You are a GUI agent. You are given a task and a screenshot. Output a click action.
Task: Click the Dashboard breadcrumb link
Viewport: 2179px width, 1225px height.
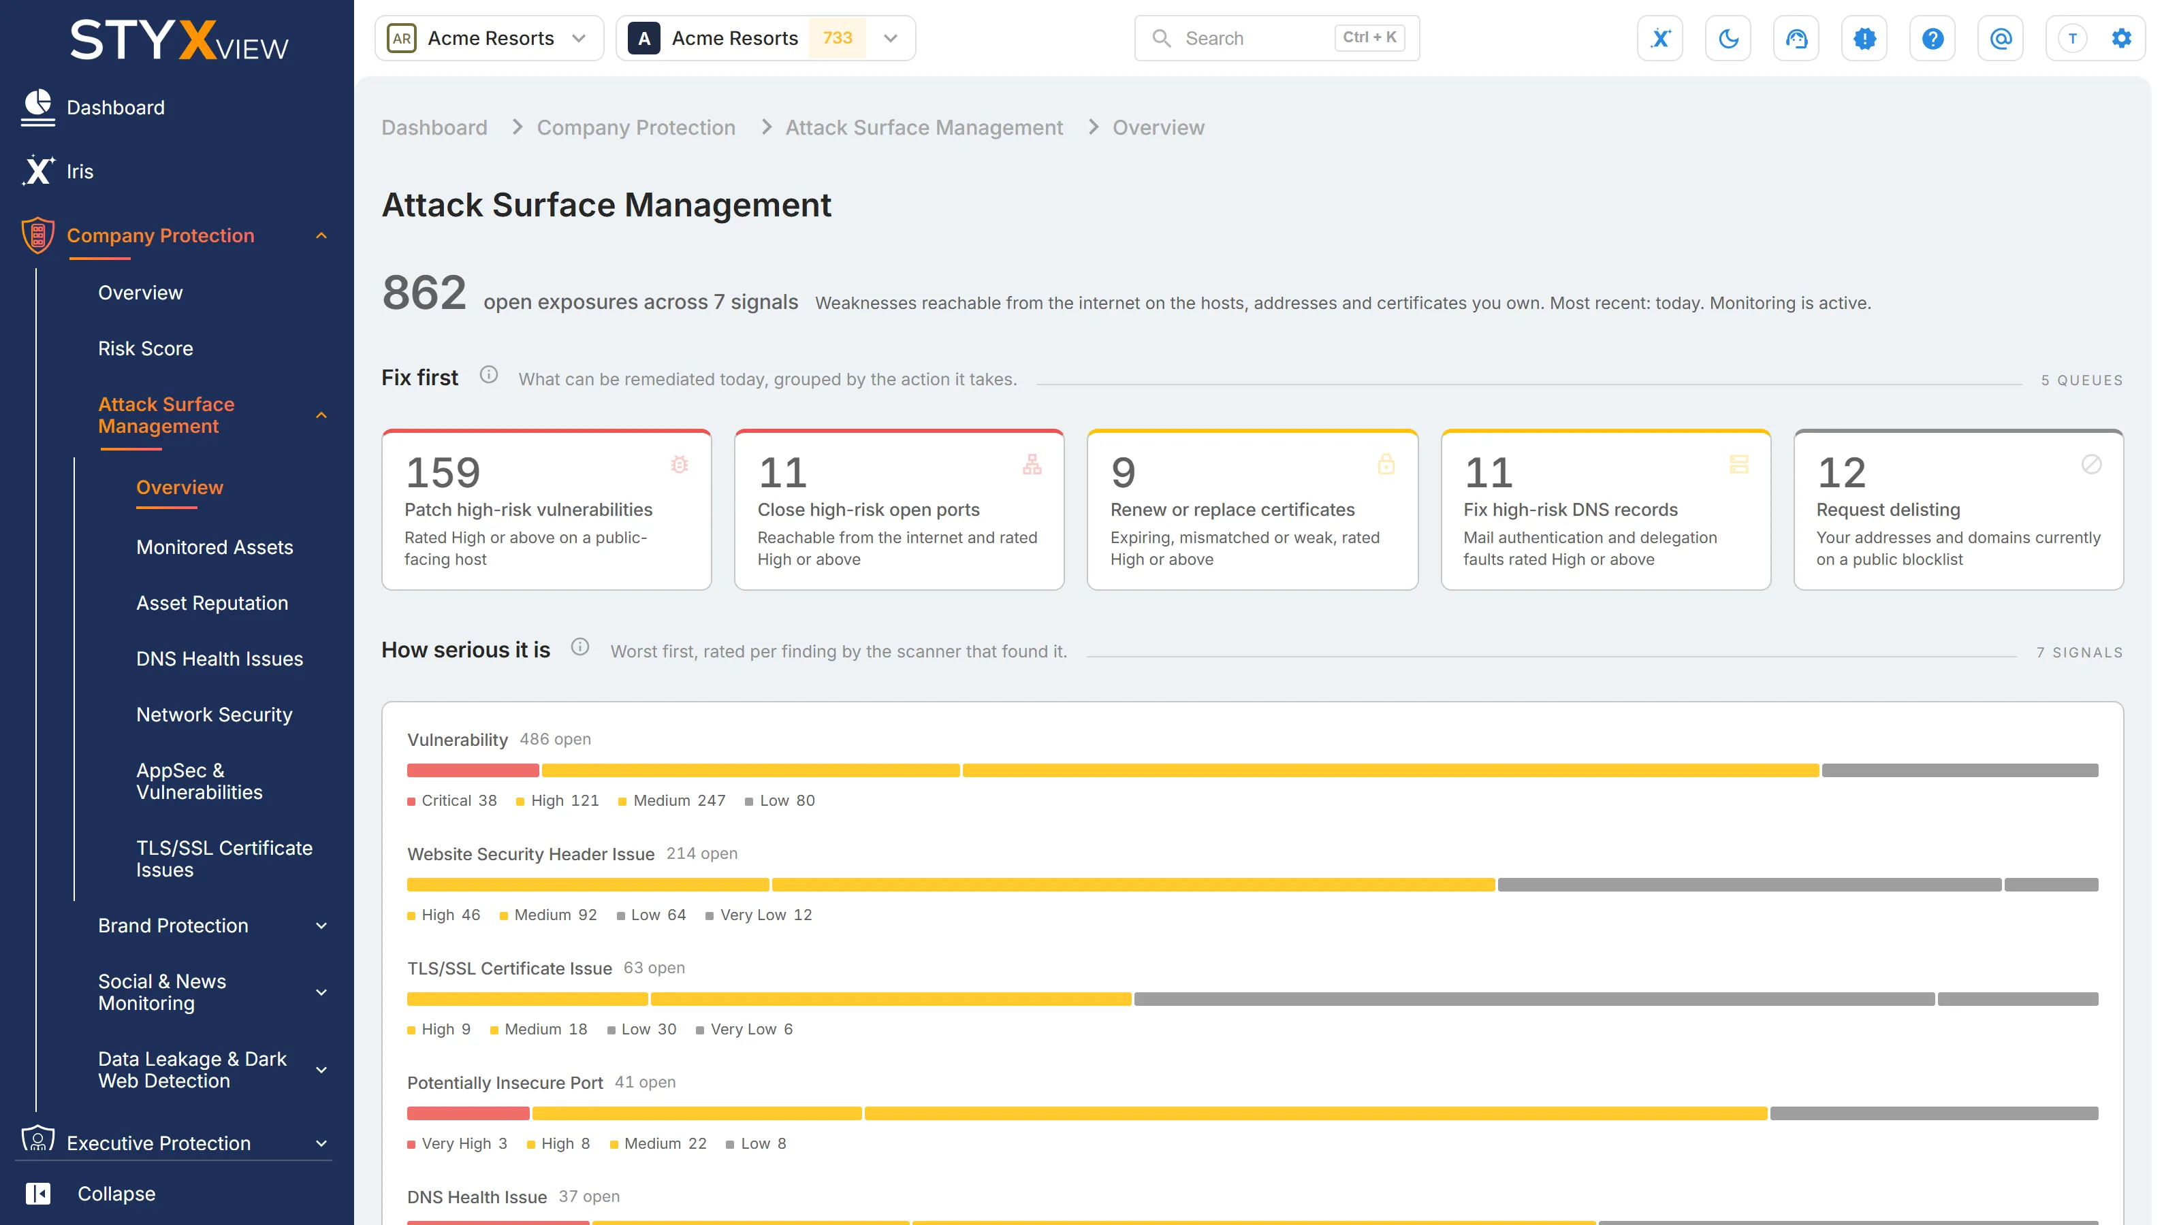pyautogui.click(x=435, y=128)
